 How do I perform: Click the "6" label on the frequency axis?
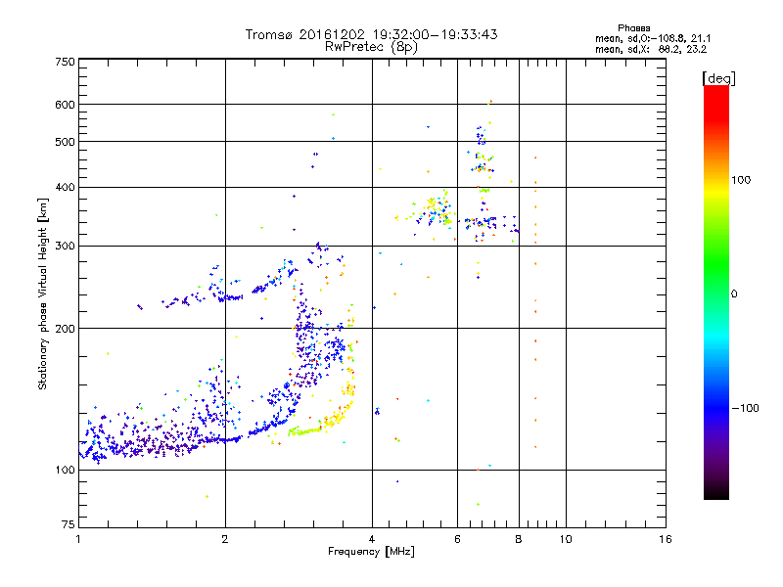457,539
